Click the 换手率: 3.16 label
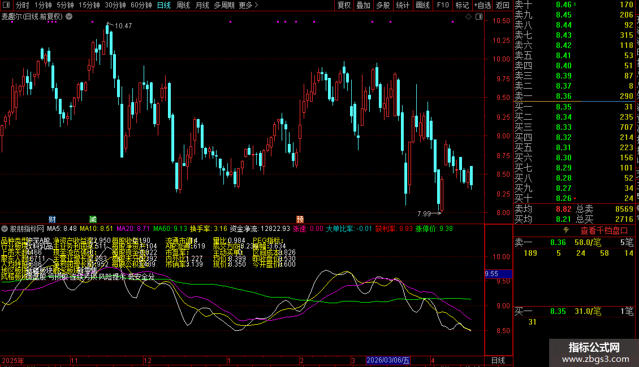The height and width of the screenshot is (367, 639). (208, 229)
